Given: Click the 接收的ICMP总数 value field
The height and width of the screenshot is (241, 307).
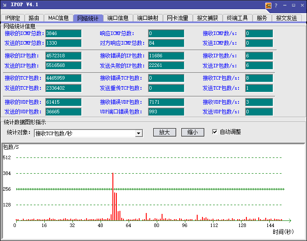Looking at the screenshot, I should (x=63, y=34).
